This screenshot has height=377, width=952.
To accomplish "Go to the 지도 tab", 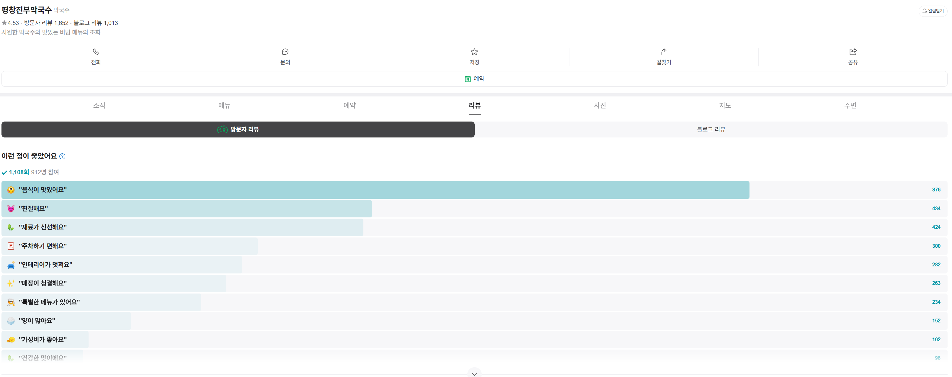I will 725,106.
